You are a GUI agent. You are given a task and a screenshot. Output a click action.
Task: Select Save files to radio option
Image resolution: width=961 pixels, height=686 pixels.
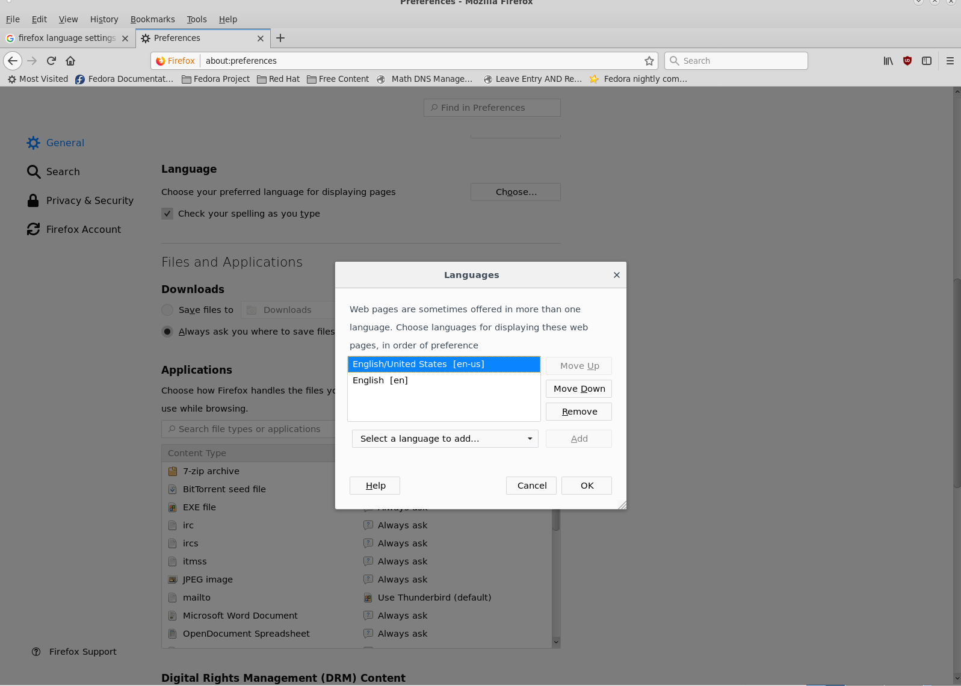167,310
